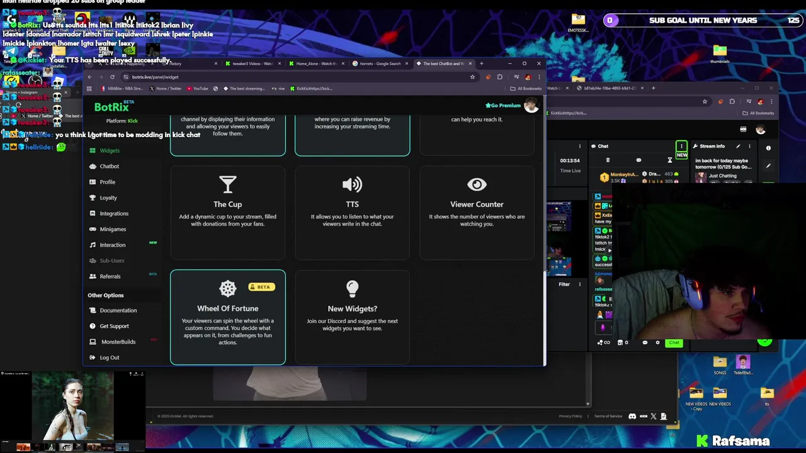Edit Stream info with the pencil icon
This screenshot has height=453, width=806.
pyautogui.click(x=738, y=146)
